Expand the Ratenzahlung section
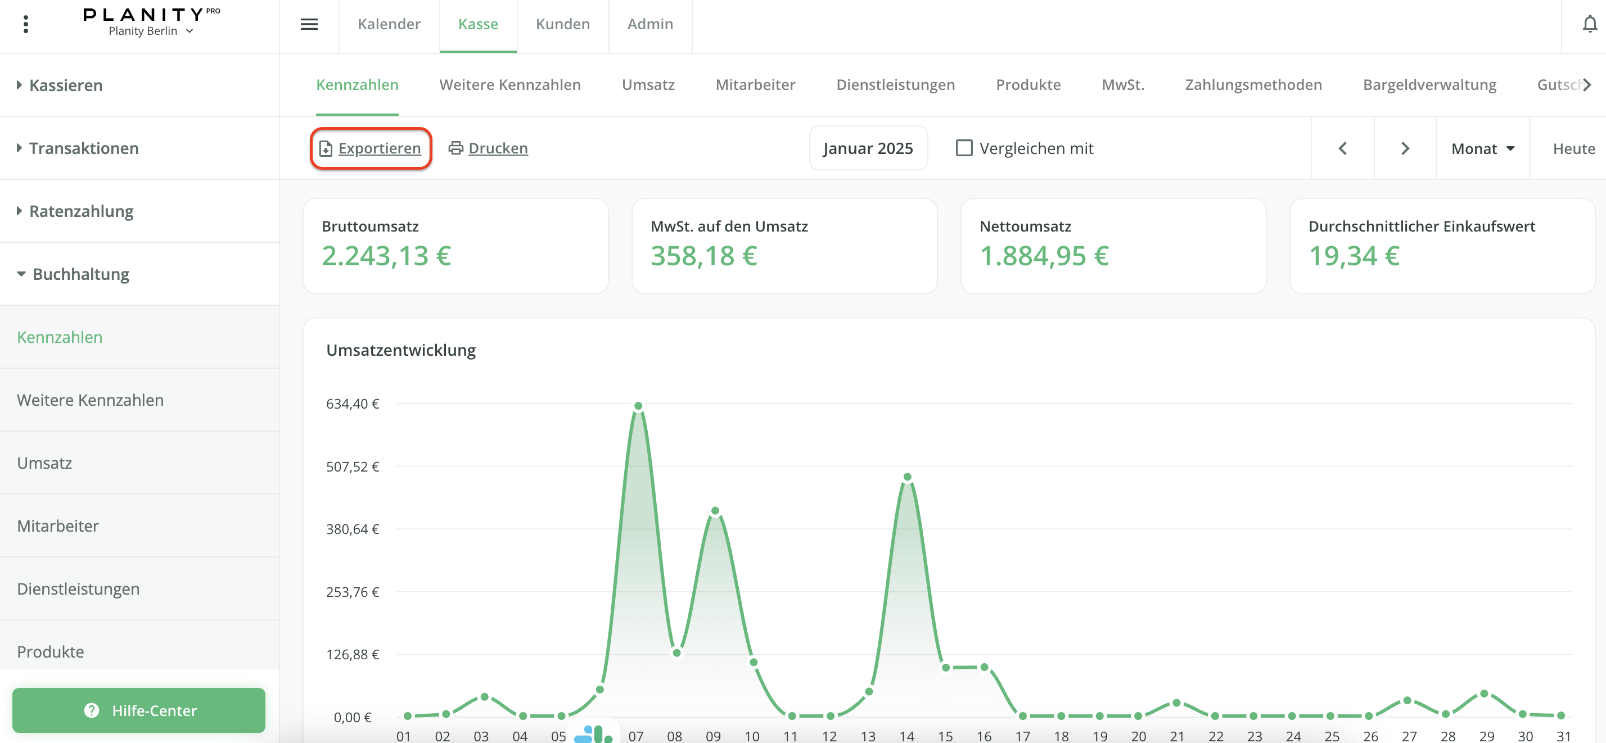 (x=139, y=211)
